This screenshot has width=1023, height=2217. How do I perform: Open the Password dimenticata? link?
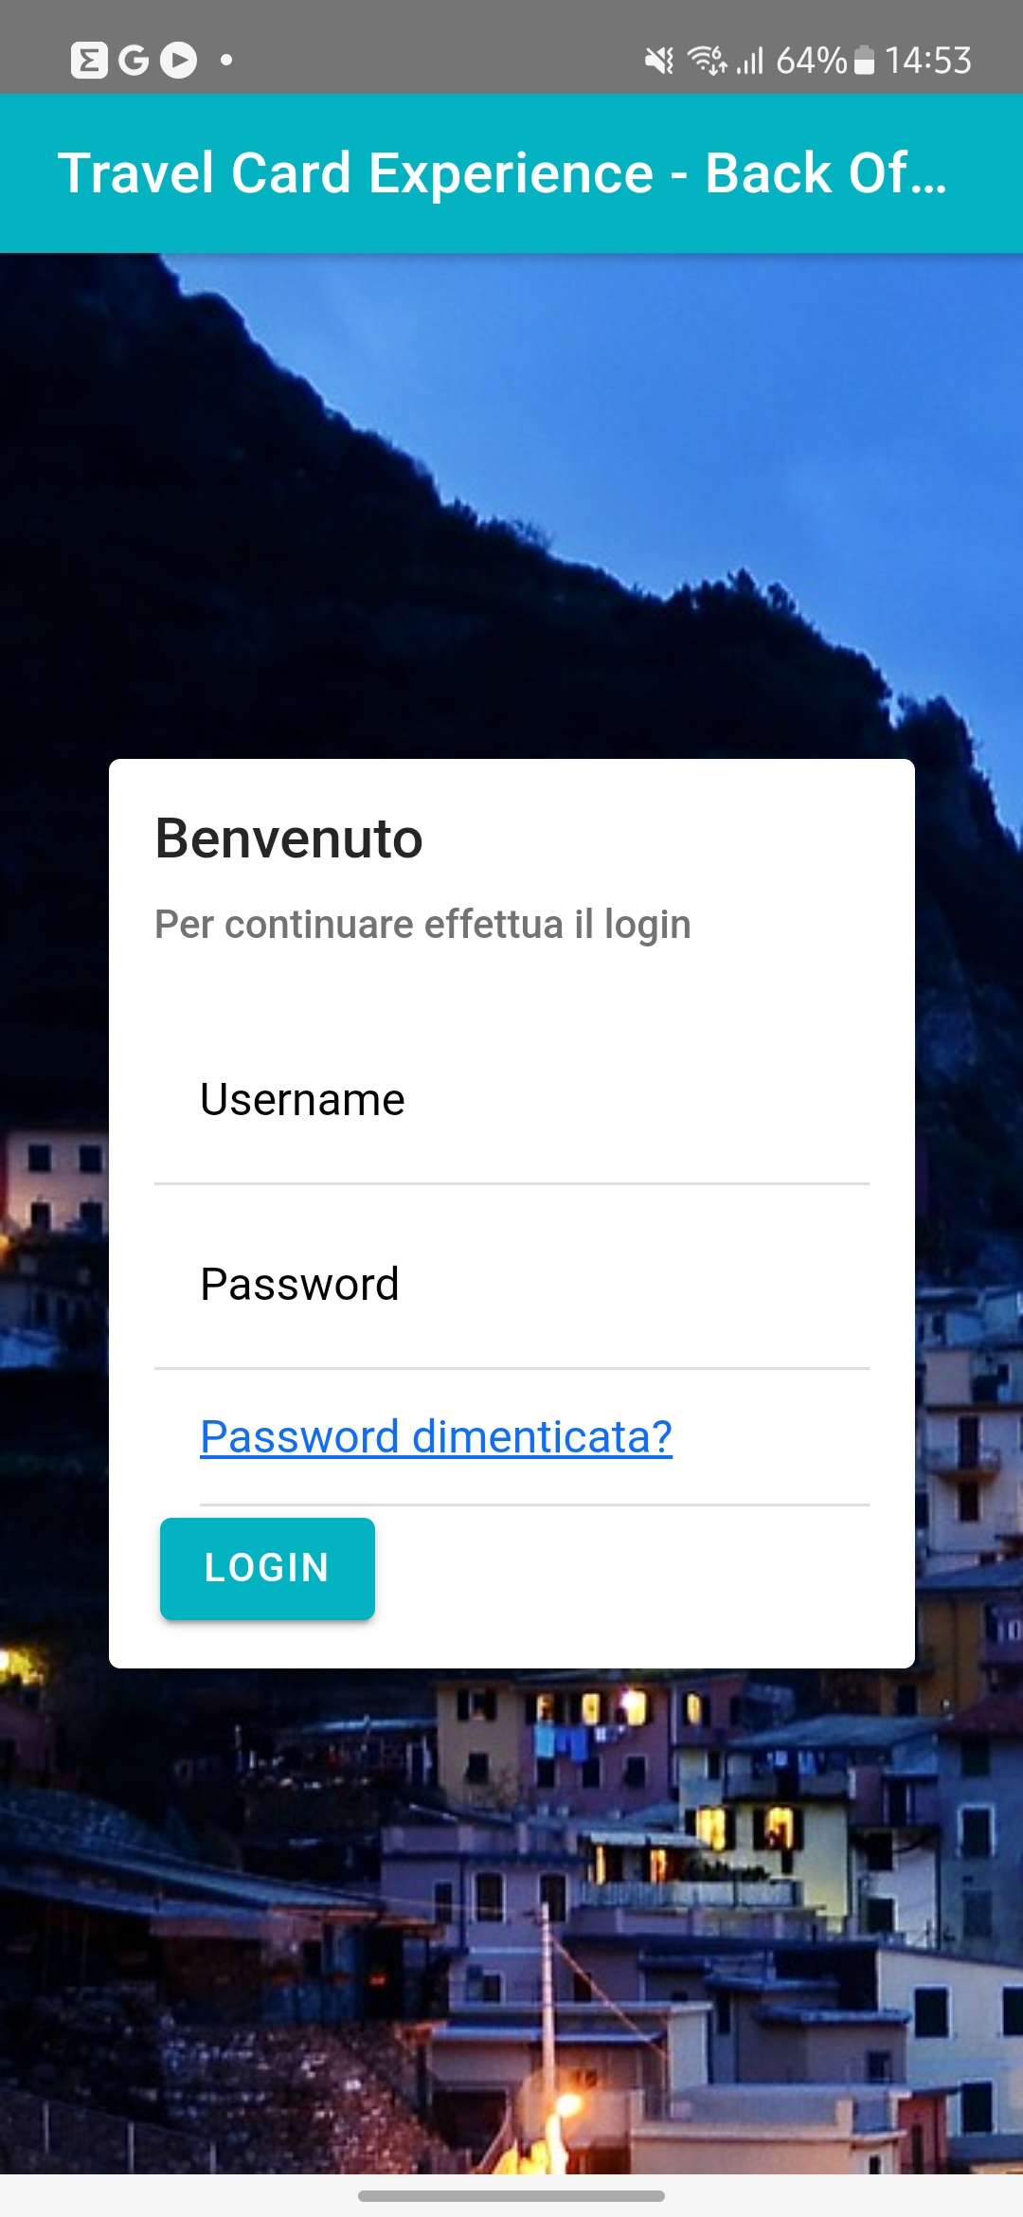(436, 1436)
